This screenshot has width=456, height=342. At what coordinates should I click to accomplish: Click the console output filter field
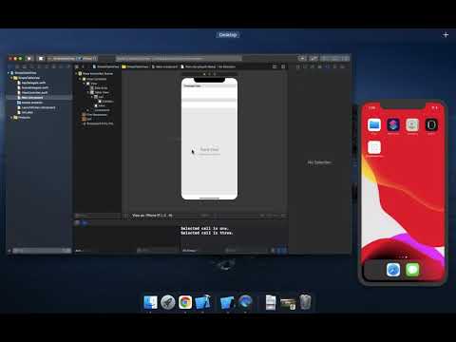pos(247,251)
